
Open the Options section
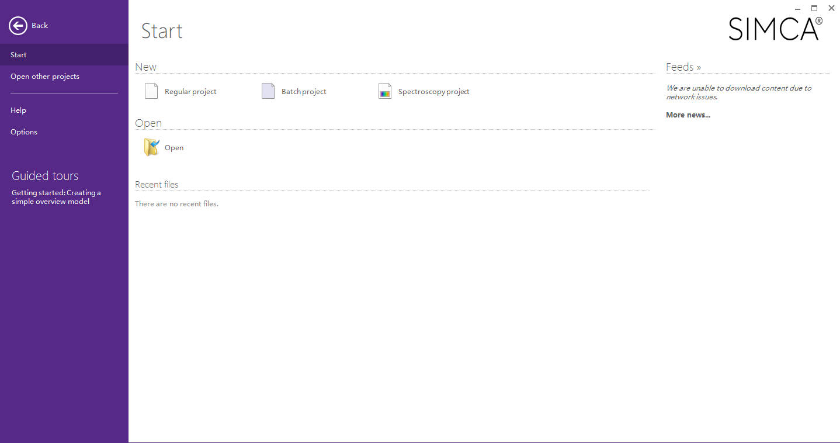click(x=64, y=132)
